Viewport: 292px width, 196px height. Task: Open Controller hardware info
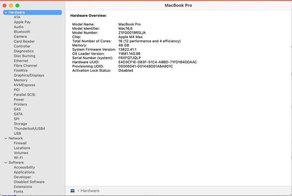pyautogui.click(x=22, y=46)
